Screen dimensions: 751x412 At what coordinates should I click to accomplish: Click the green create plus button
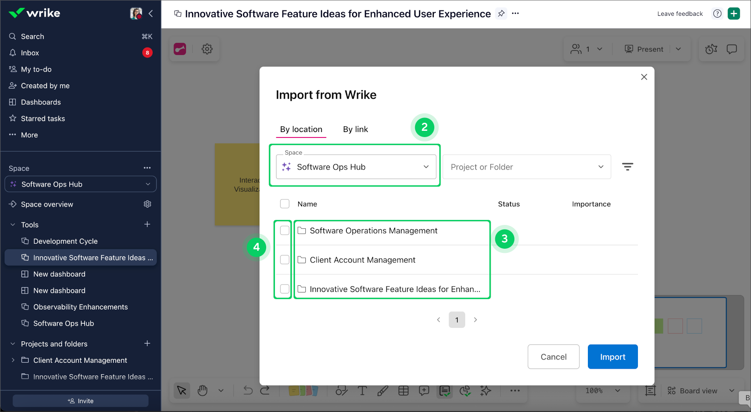pyautogui.click(x=734, y=13)
